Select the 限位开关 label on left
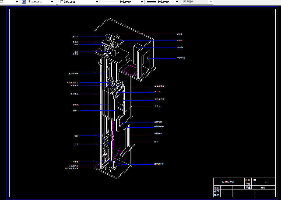The width and height of the screenshot is (281, 200). (74, 94)
